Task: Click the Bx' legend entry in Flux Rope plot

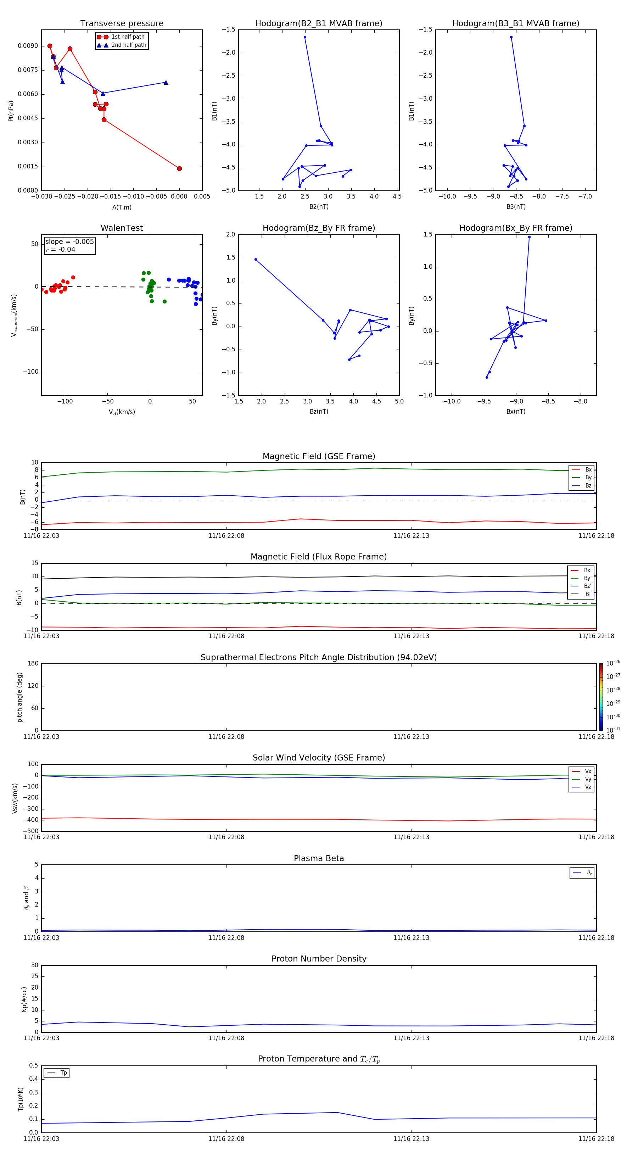Action: [581, 570]
